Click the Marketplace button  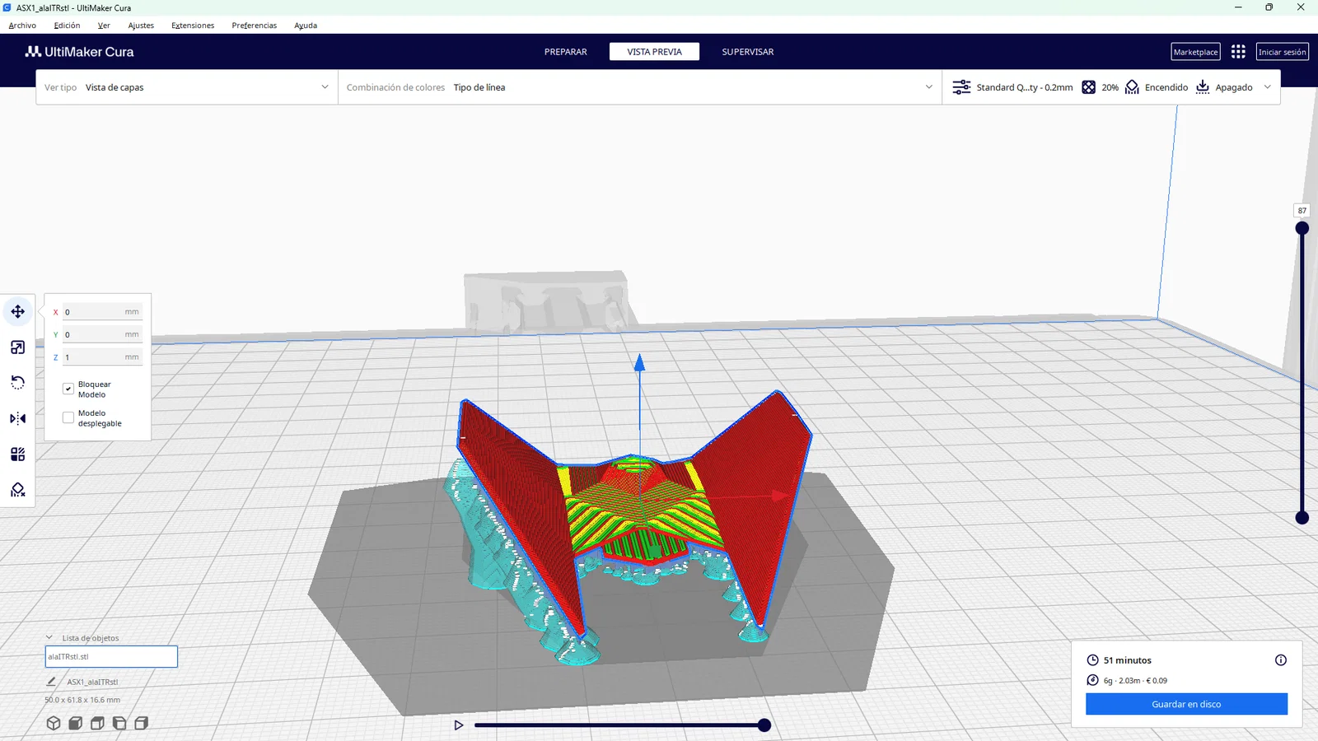click(1195, 52)
